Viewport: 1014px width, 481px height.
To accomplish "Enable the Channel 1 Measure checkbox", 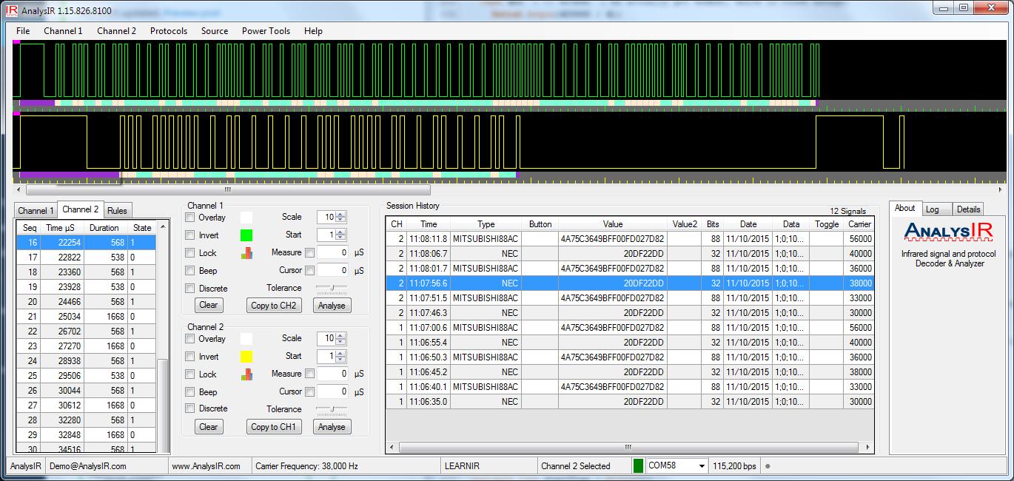I will 310,252.
